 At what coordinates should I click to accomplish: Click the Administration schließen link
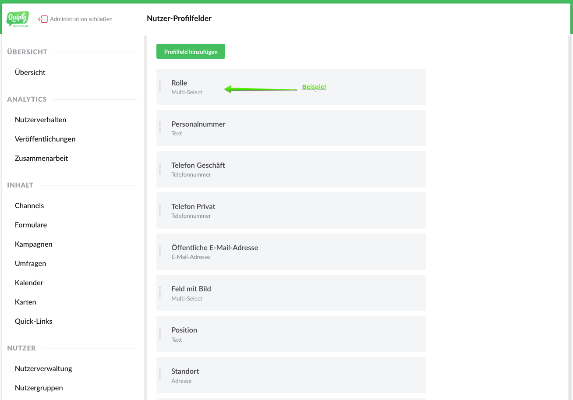(x=81, y=19)
